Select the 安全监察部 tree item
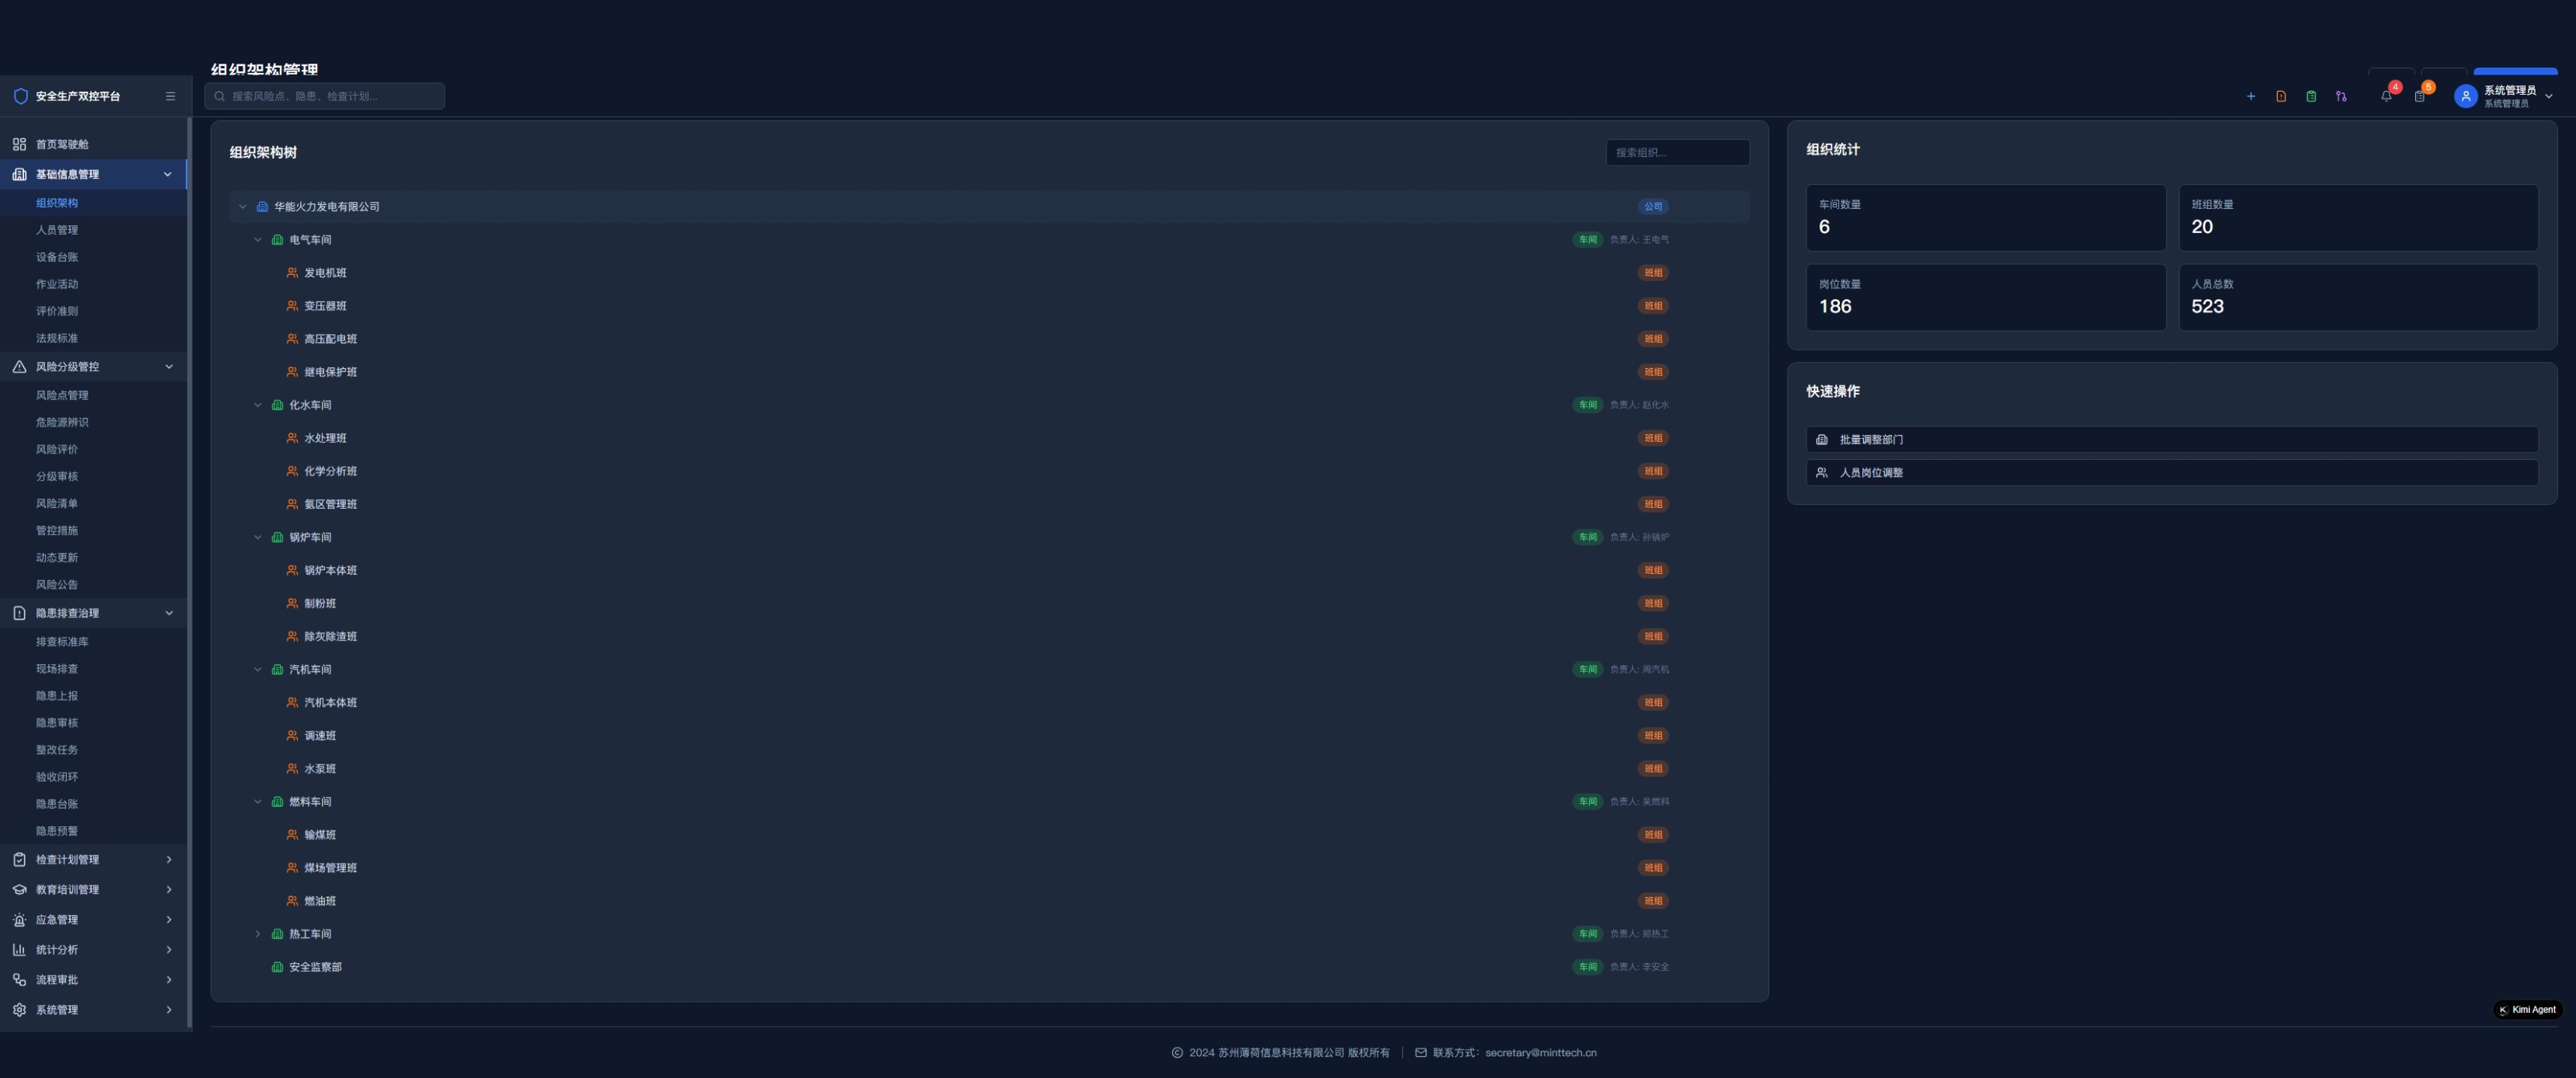This screenshot has width=2576, height=1078. [x=315, y=967]
